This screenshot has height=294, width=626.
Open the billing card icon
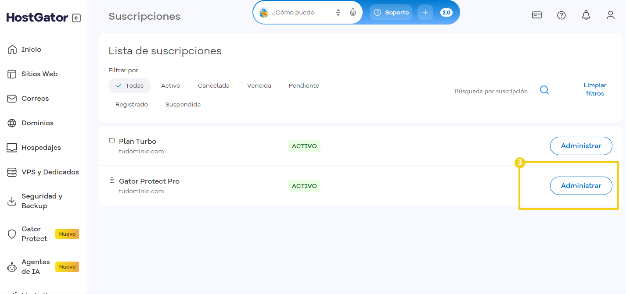(536, 15)
